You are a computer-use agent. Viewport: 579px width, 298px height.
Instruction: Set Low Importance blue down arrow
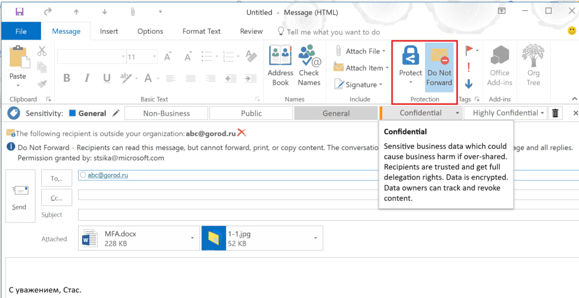click(x=469, y=85)
